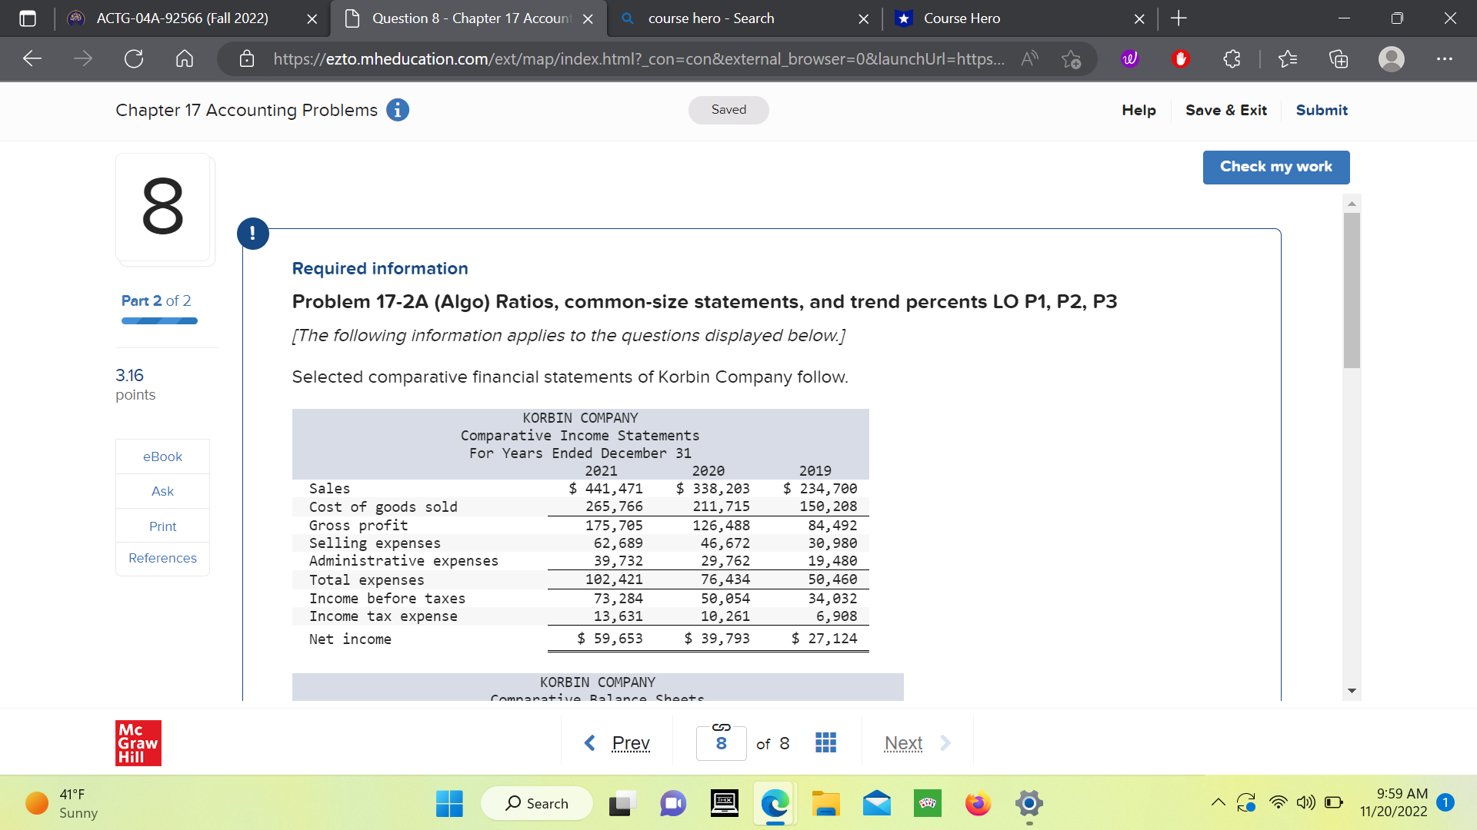Switch to course hero - Search tab
The image size is (1477, 830).
(711, 18)
